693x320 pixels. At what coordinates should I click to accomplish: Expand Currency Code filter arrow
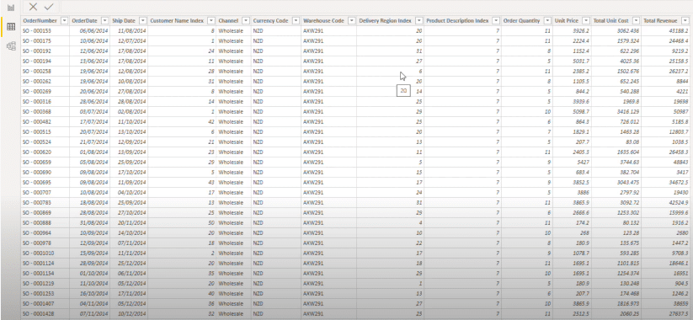click(296, 21)
